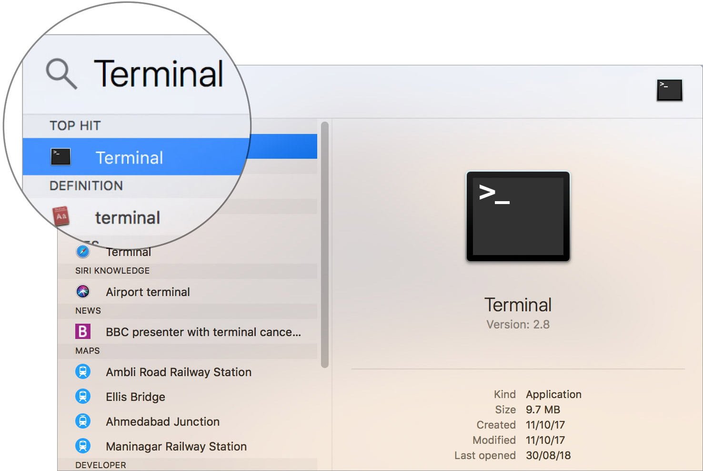The height and width of the screenshot is (471, 703).
Task: Click the Spotlight magnifying glass icon
Action: 61,74
